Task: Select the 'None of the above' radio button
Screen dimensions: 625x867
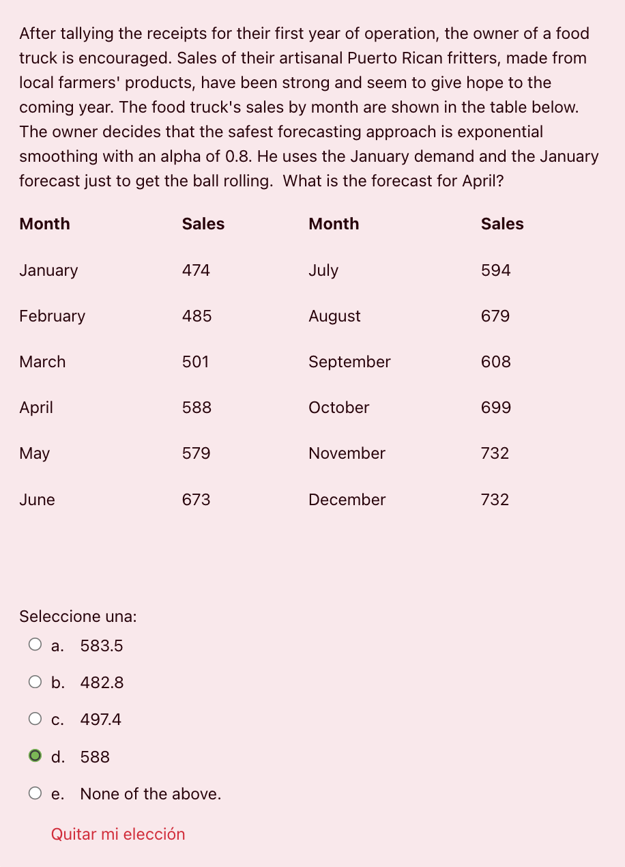Action: [x=35, y=793]
